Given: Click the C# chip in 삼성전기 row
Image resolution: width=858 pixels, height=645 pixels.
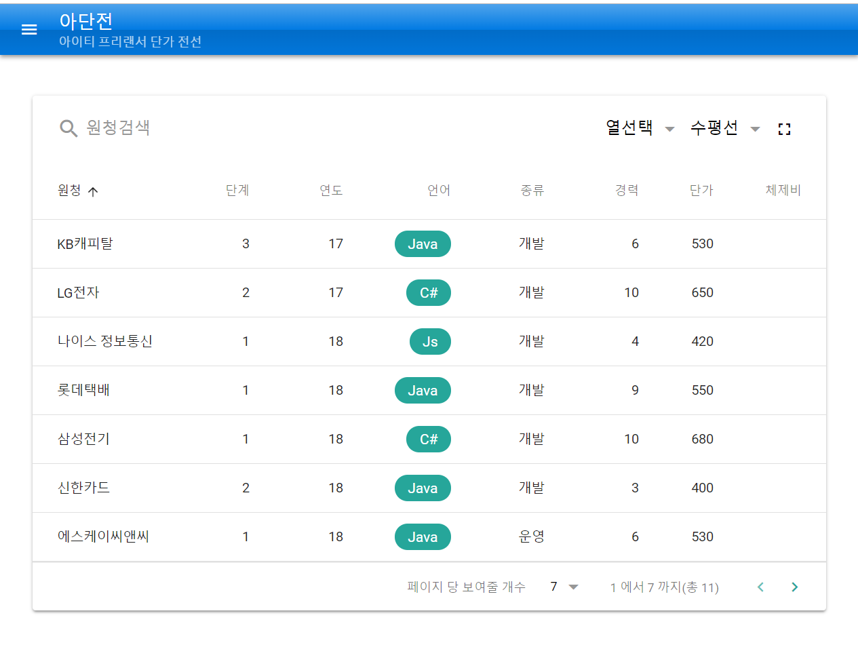Looking at the screenshot, I should coord(429,439).
